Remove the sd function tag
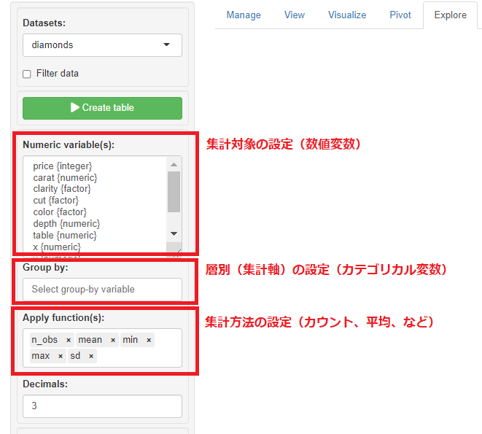The width and height of the screenshot is (482, 434). pyautogui.click(x=91, y=356)
